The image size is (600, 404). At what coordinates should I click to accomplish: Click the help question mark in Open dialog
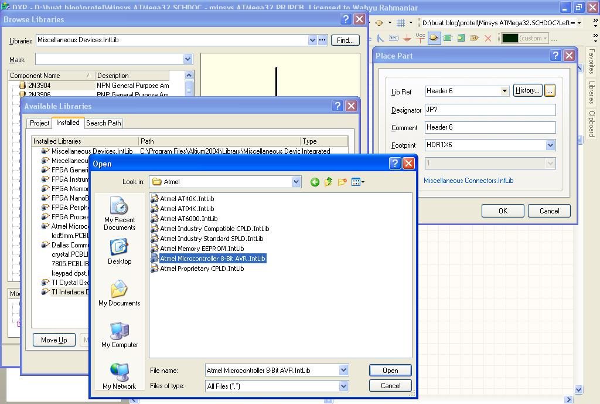395,164
